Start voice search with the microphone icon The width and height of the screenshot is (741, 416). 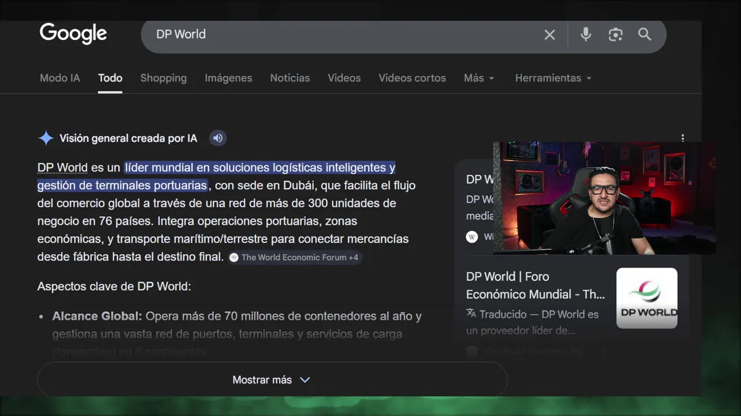586,34
